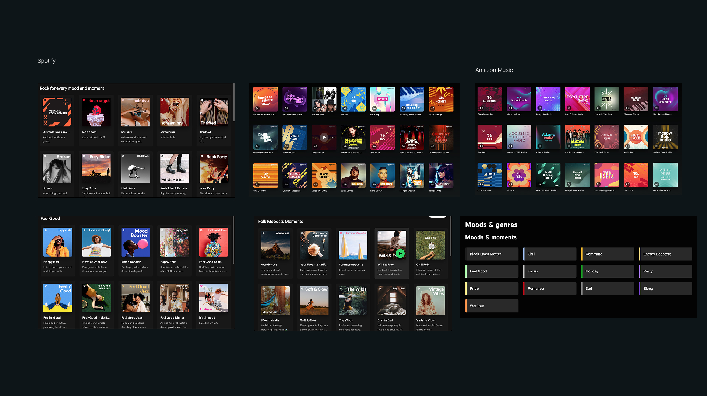Click the Spotify logo on teen angst cover
Image resolution: width=707 pixels, height=396 pixels.
point(84,100)
